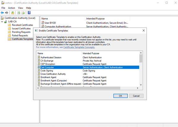This screenshot has height=127, width=178.
Task: Click the Export List toolbar icon
Action: coord(23,13)
